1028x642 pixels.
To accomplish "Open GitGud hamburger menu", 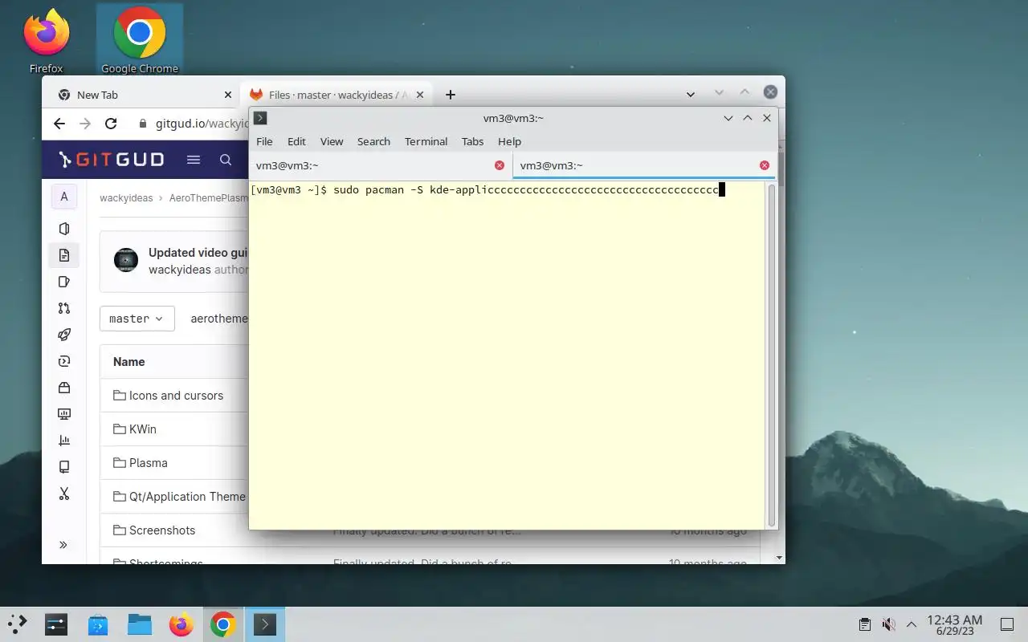I will 194,160.
